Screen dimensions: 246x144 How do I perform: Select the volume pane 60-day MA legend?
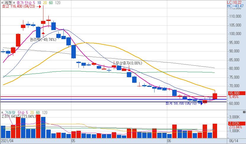(38, 112)
